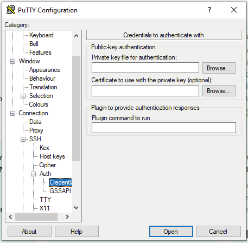Browse for a certificate file
The image size is (248, 243).
pyautogui.click(x=219, y=91)
